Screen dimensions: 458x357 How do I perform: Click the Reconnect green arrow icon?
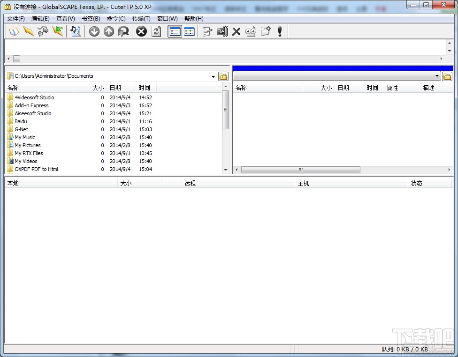pyautogui.click(x=58, y=31)
